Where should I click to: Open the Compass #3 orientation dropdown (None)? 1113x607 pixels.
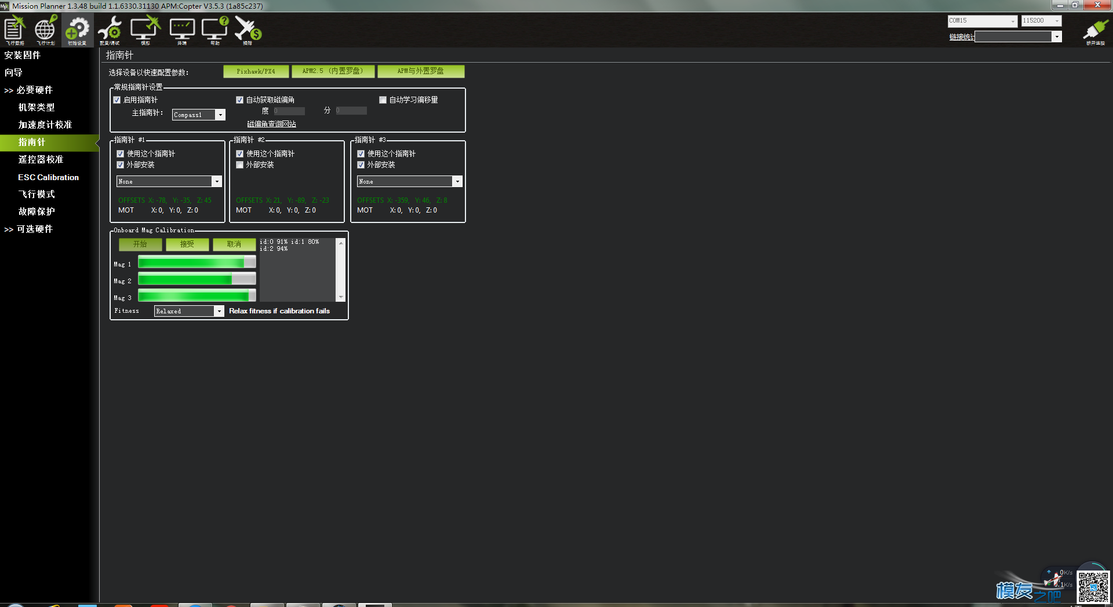coord(410,181)
